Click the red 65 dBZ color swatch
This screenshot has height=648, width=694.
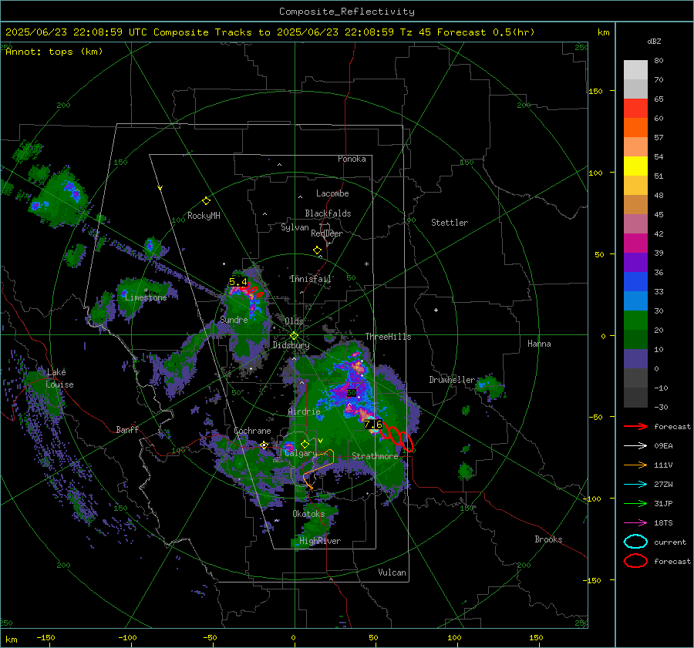[x=635, y=108]
